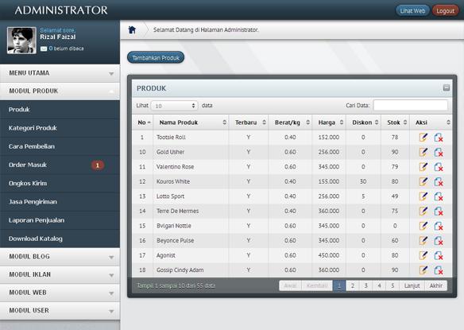464x330 pixels.
Task: Sort table by Diskon column
Action: coord(363,122)
